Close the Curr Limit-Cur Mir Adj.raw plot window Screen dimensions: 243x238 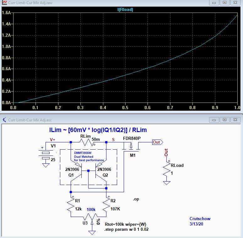point(235,3)
